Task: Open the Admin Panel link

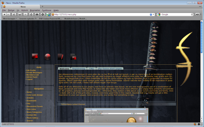Action: [32, 77]
